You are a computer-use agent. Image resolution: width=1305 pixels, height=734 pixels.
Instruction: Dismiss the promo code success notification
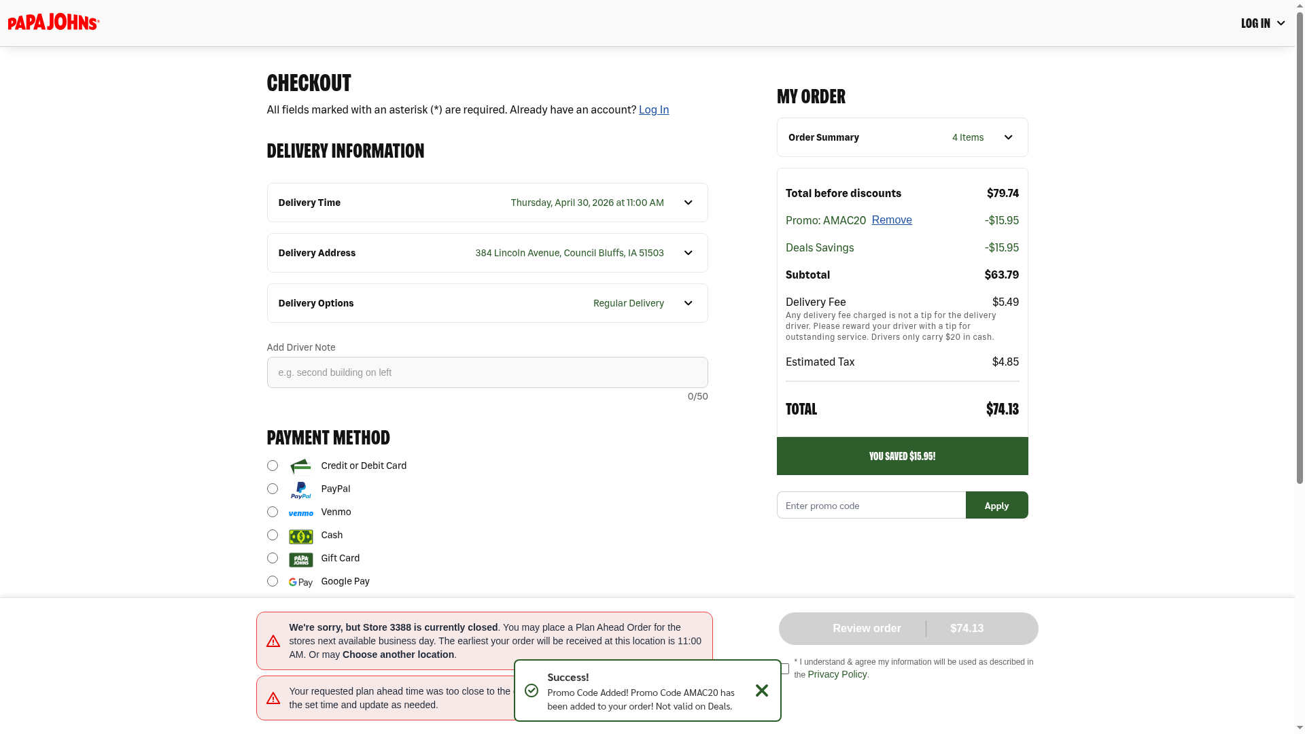762,691
